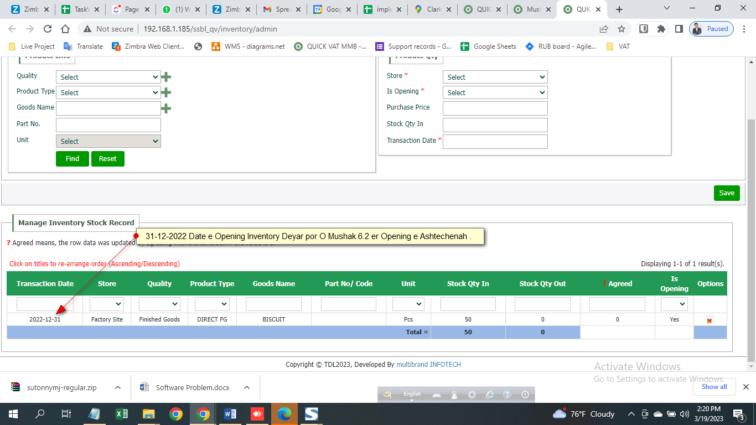Open the Unit column filter dropdown

(x=408, y=304)
